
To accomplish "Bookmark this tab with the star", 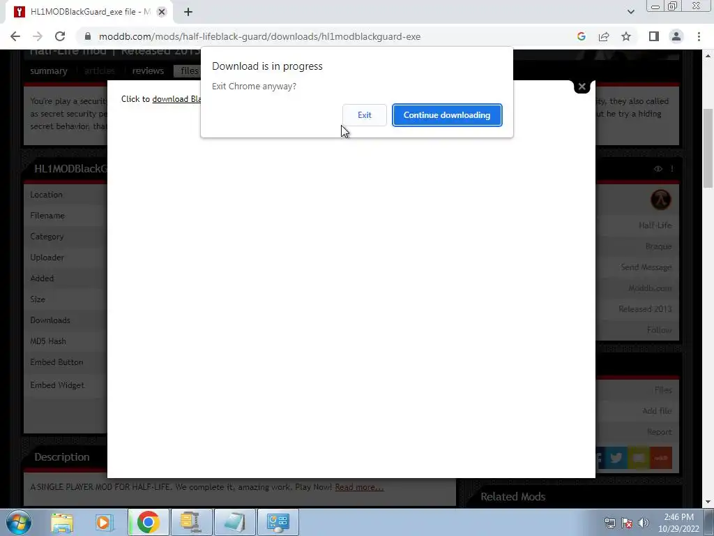I will 626,36.
